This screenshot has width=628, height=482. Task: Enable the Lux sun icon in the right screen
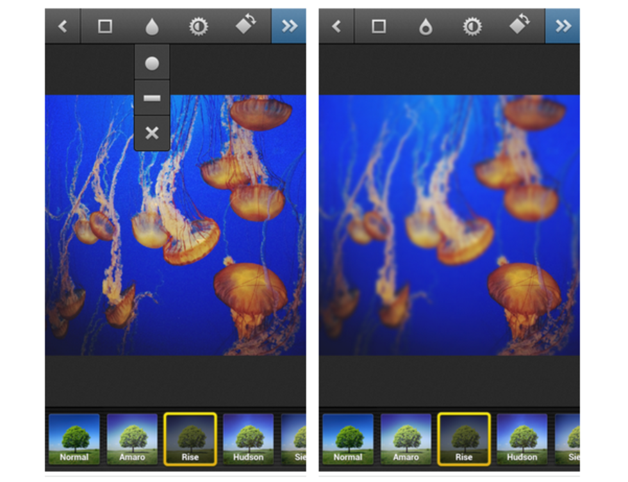pos(473,26)
